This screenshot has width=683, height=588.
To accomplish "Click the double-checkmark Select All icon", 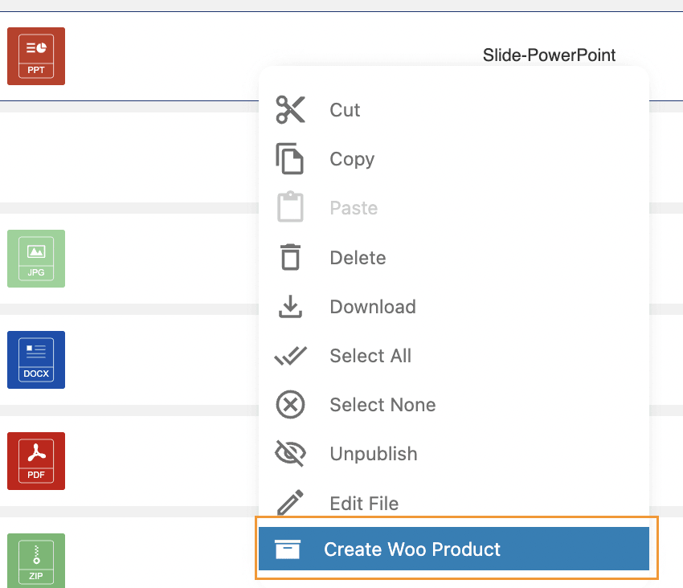I will (290, 356).
